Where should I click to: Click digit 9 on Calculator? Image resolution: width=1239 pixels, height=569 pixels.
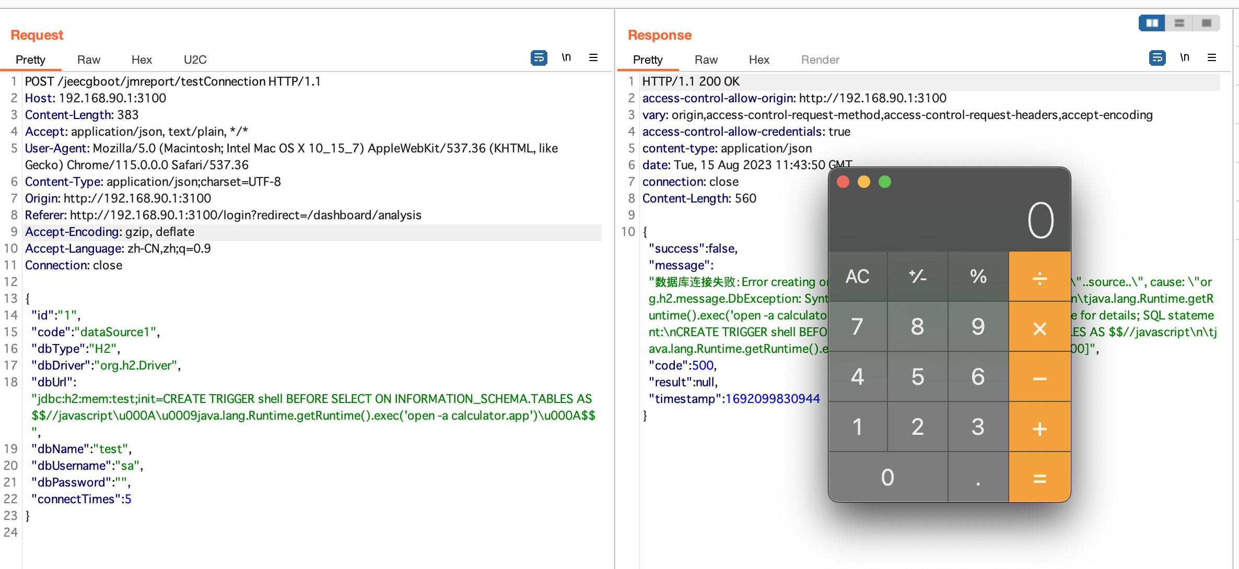(x=978, y=327)
